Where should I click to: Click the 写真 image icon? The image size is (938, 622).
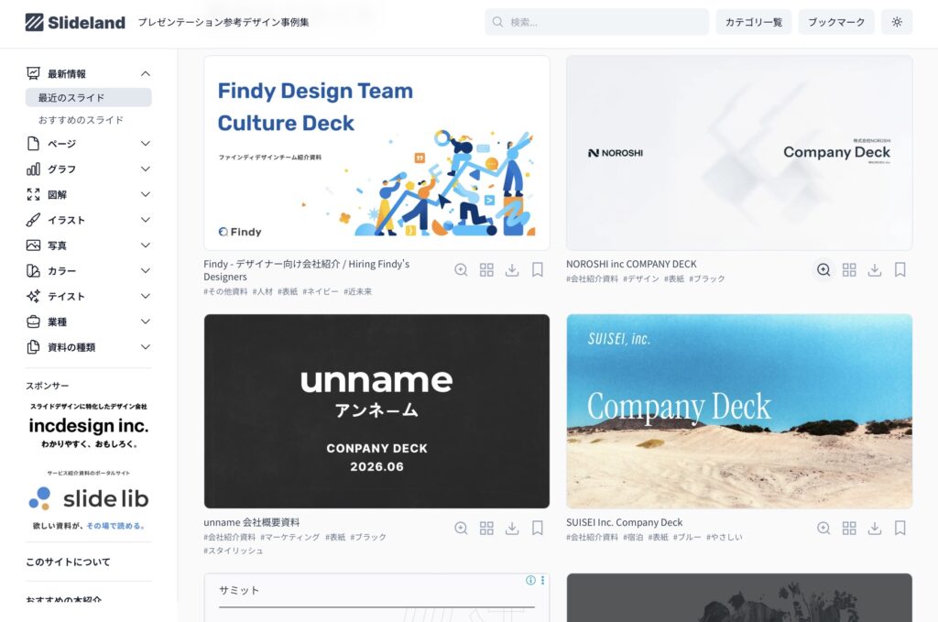pyautogui.click(x=34, y=246)
